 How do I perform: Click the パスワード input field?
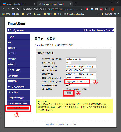pos(77,70)
